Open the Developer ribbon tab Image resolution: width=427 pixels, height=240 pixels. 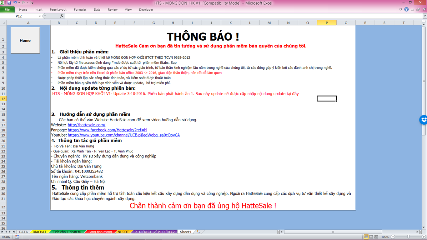pyautogui.click(x=146, y=10)
